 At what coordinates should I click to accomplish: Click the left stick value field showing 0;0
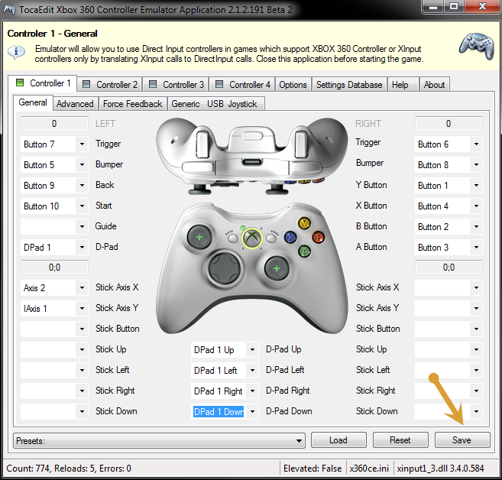click(x=54, y=268)
